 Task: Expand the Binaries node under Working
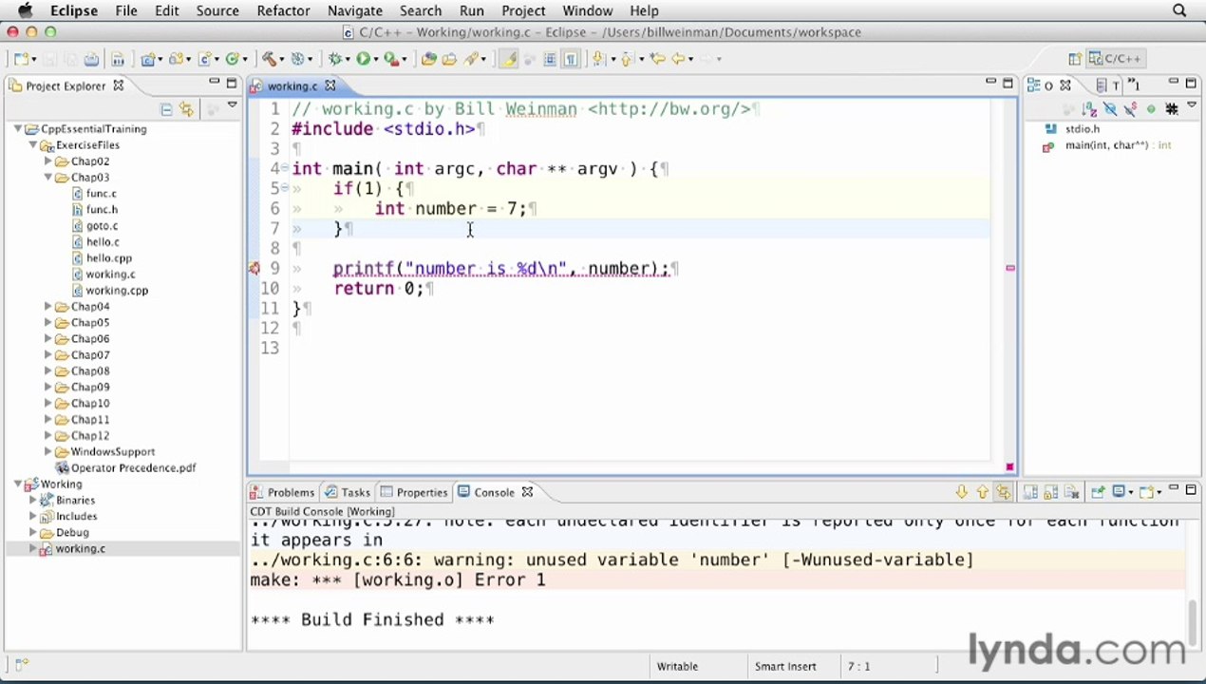coord(33,501)
